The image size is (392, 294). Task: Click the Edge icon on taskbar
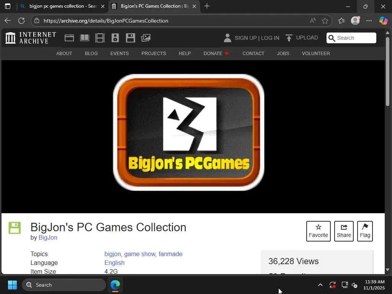(115, 285)
